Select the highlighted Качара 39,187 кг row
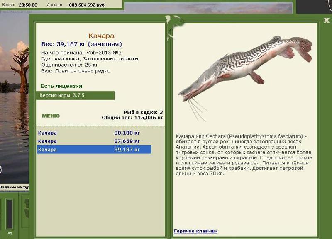332x239 pixels. click(x=94, y=150)
